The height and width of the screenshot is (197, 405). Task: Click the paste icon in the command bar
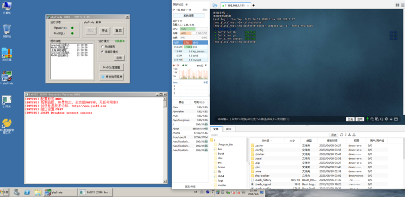pyautogui.click(x=377, y=119)
